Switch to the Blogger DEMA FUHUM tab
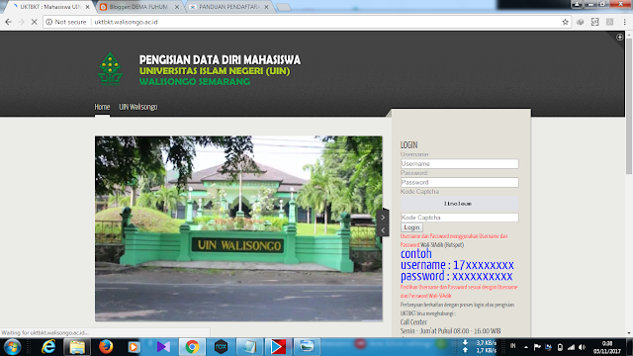The height and width of the screenshot is (356, 633). coord(138,7)
